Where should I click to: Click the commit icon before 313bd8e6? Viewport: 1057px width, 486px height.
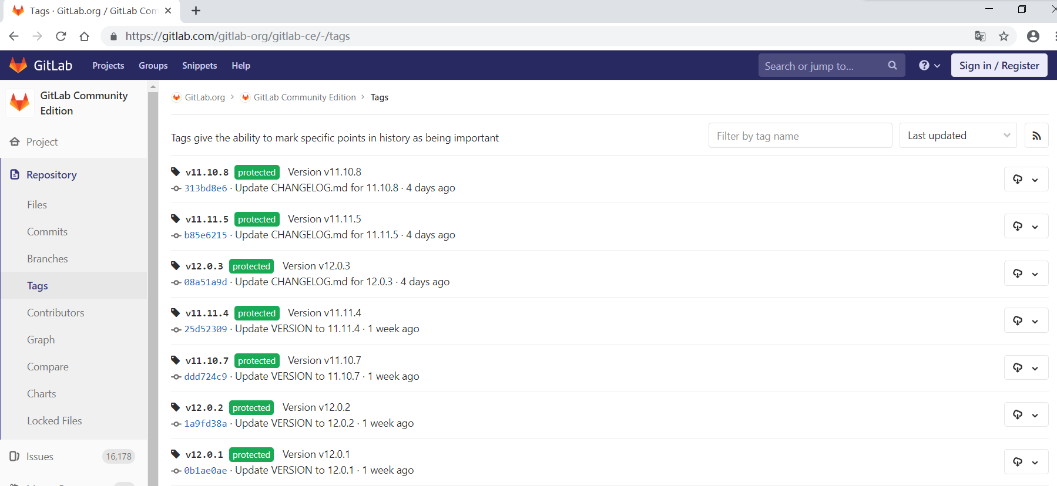tap(176, 188)
